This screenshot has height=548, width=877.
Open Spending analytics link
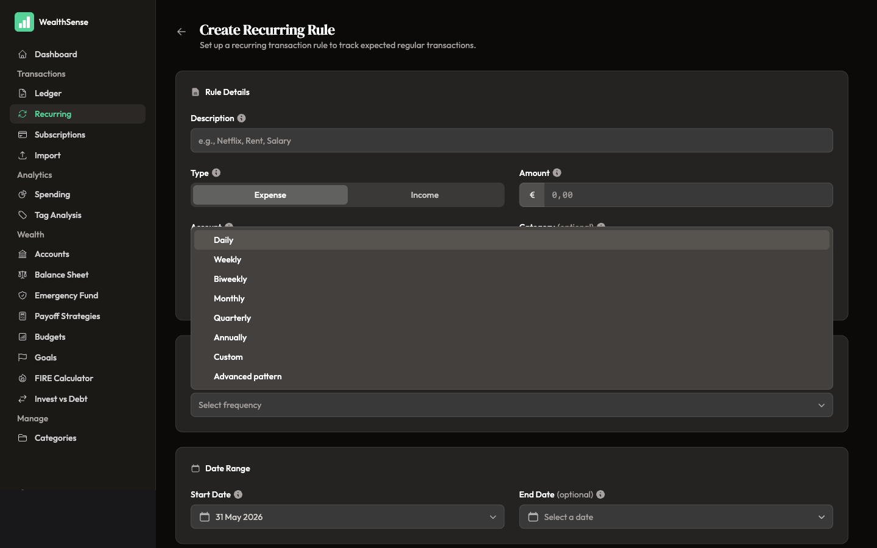pos(77,194)
